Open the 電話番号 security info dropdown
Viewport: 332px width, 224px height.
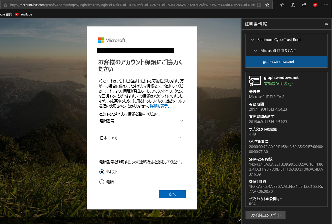click(x=142, y=121)
